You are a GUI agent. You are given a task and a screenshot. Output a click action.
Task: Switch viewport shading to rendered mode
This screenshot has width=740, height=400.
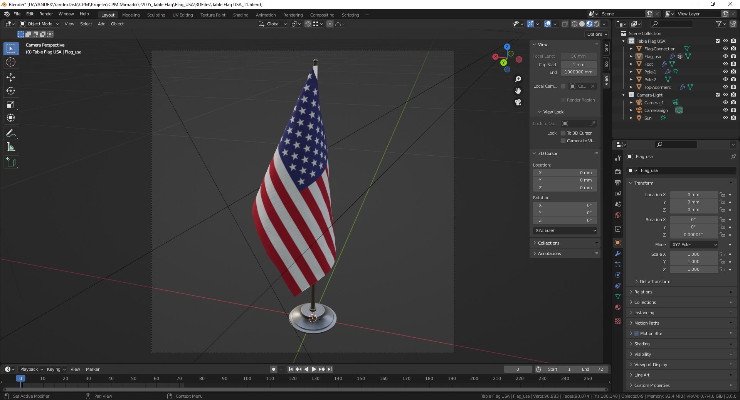click(597, 24)
